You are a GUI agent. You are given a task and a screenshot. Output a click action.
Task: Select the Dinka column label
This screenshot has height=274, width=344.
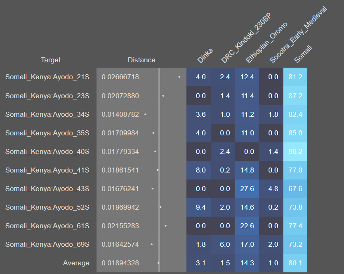(205, 56)
